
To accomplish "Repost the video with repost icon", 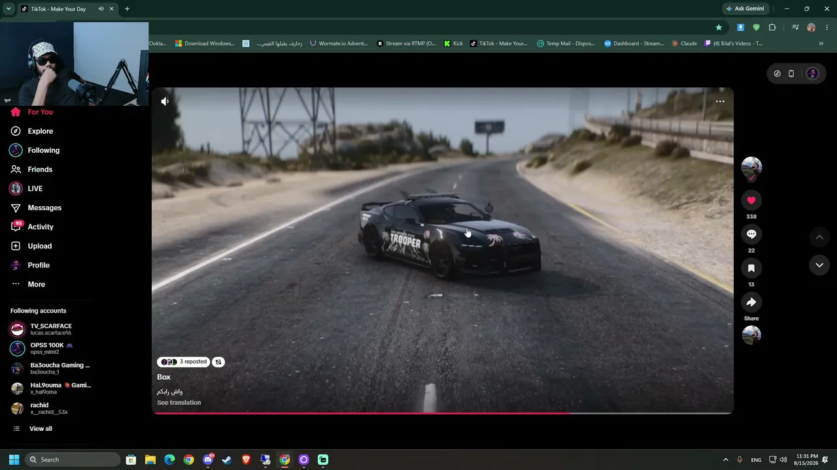I will click(x=218, y=362).
